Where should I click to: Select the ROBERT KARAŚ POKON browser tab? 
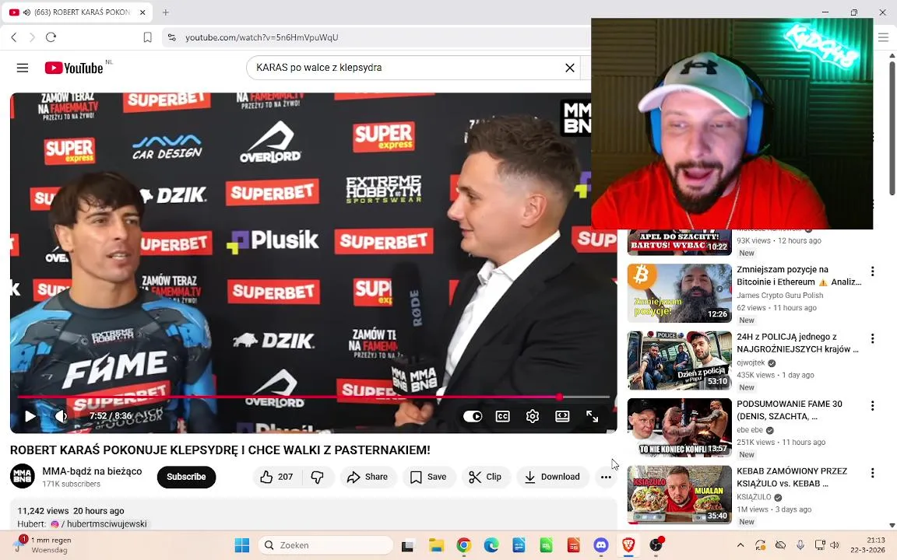pos(77,12)
